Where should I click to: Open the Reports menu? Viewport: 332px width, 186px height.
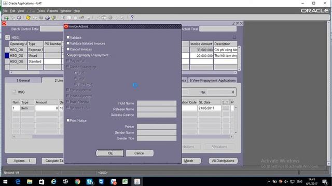[x=52, y=11]
